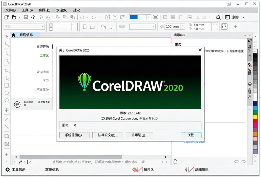261x177 pixels.
Task: Select the Crop tool
Action: pyautogui.click(x=7, y=53)
